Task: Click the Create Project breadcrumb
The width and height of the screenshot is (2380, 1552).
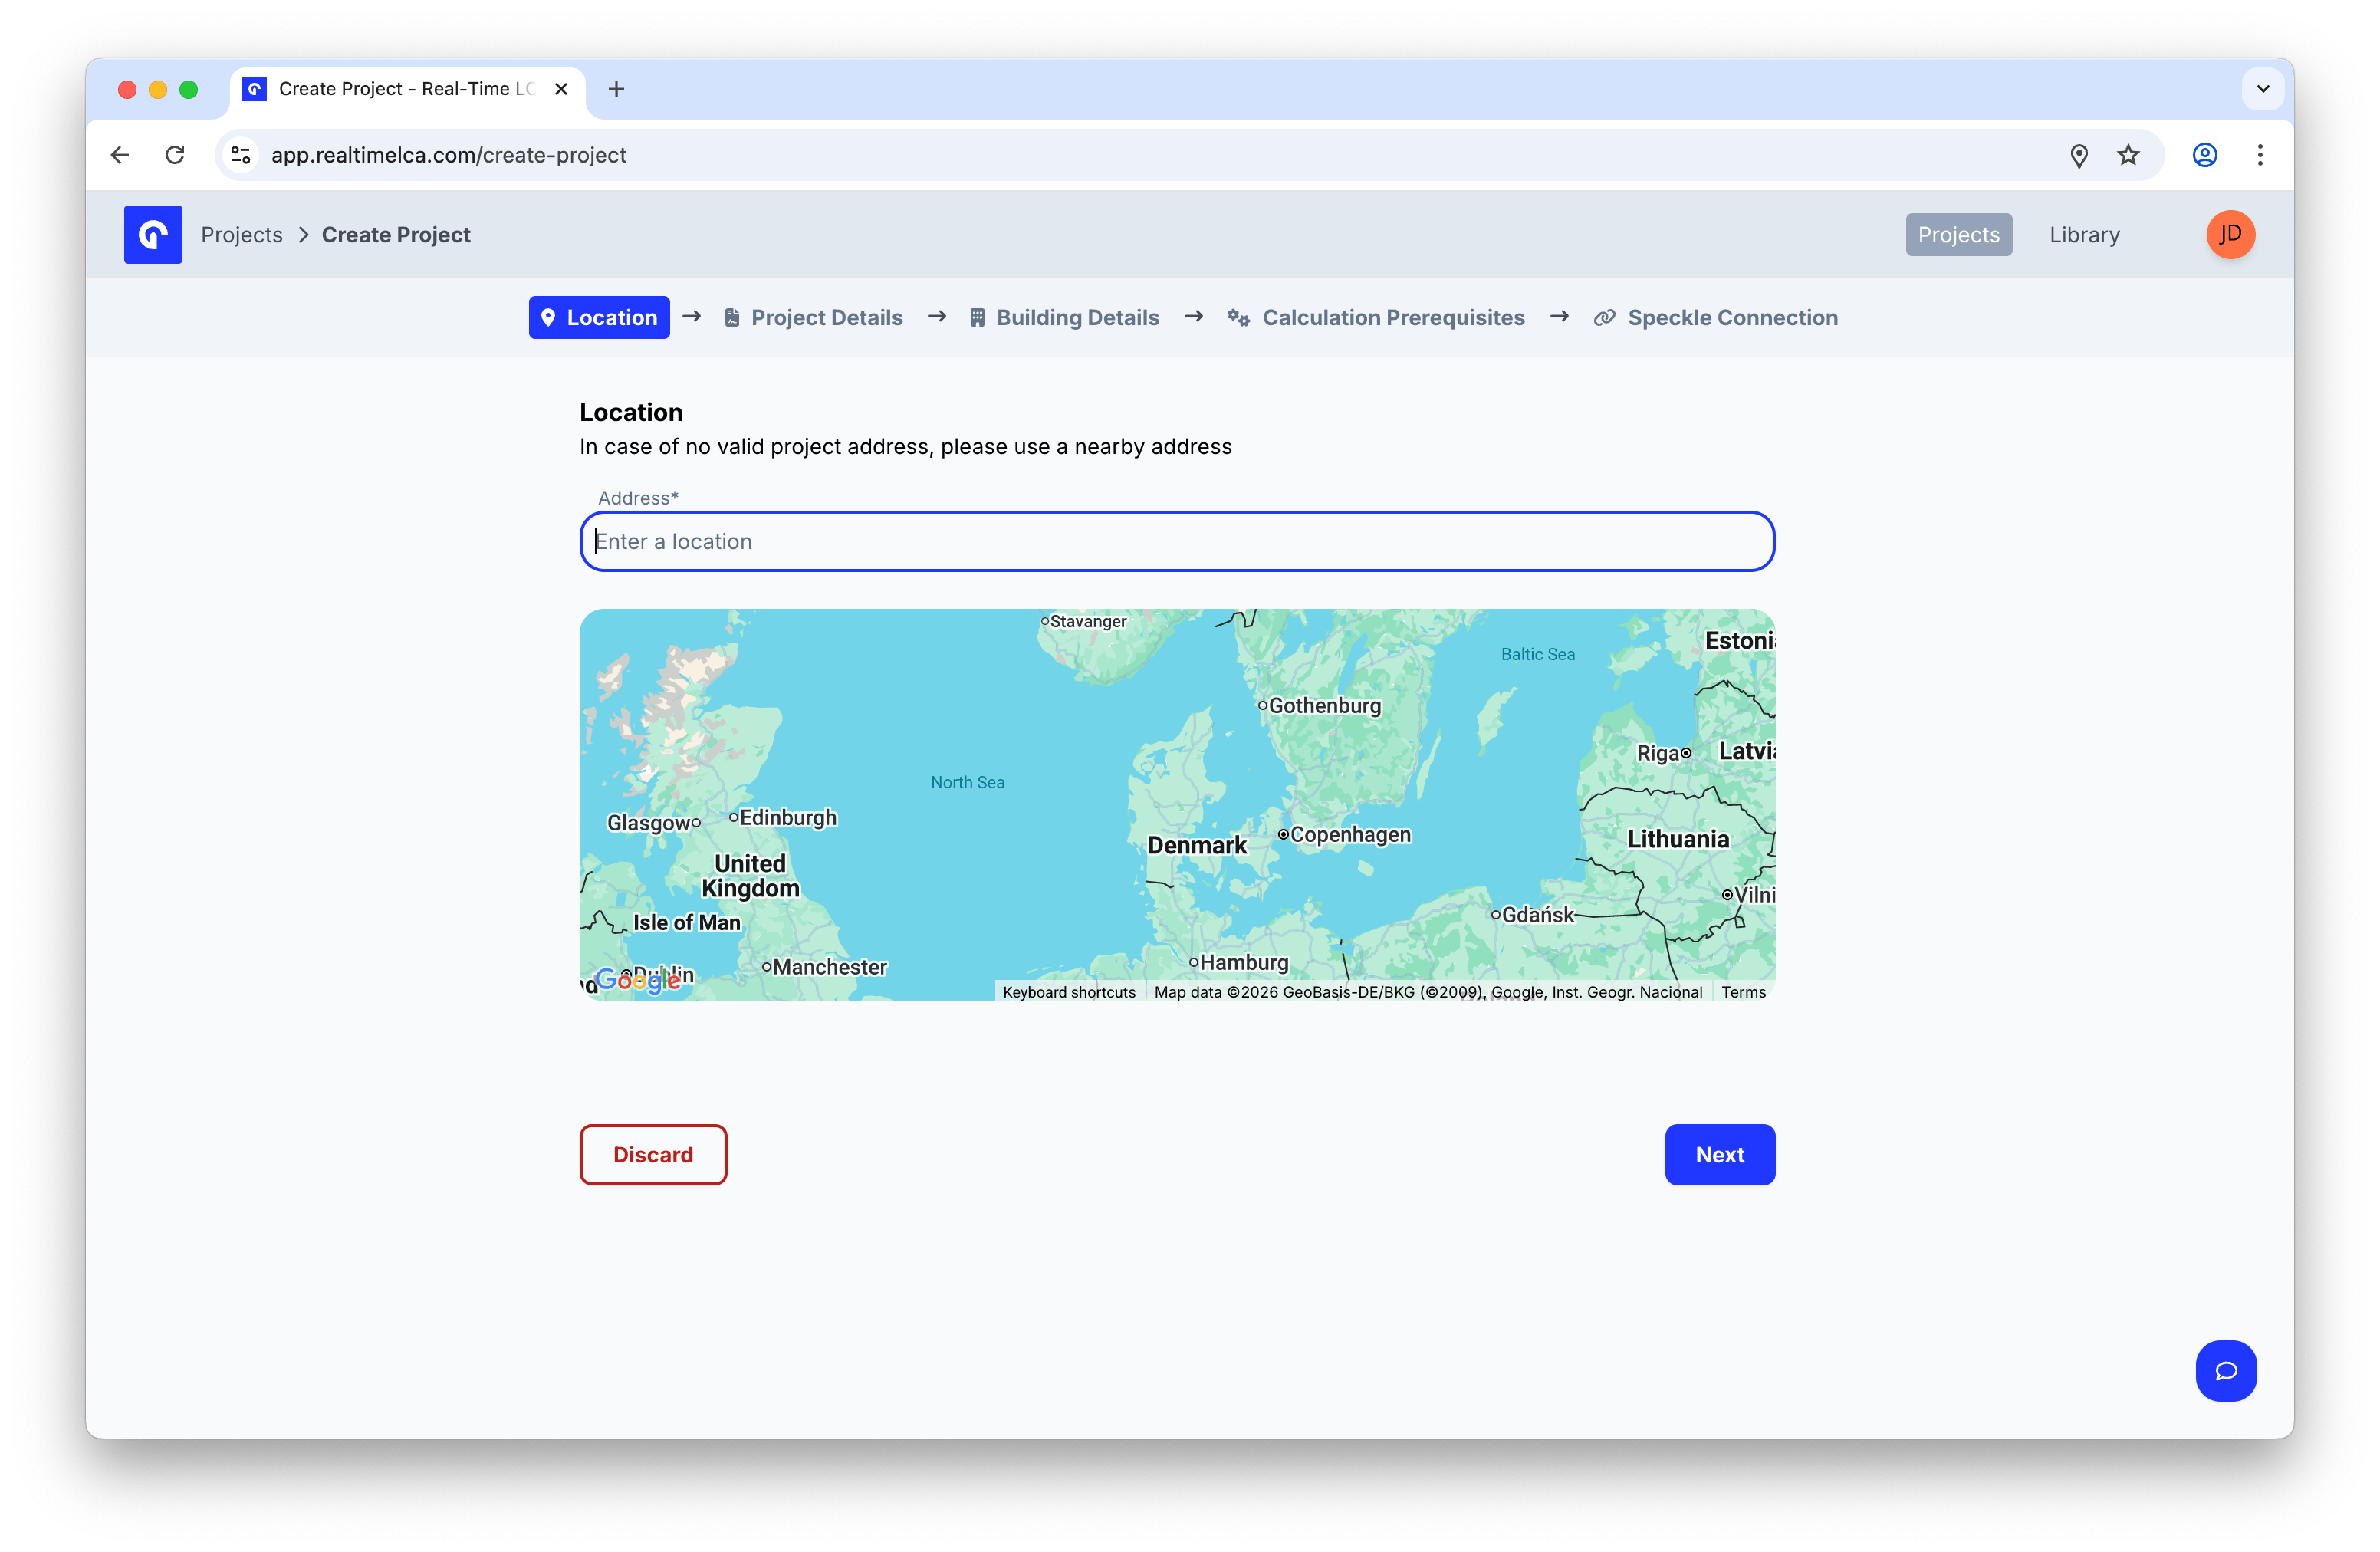Action: [396, 234]
